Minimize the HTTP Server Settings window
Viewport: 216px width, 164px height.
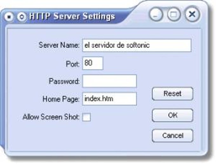point(156,14)
